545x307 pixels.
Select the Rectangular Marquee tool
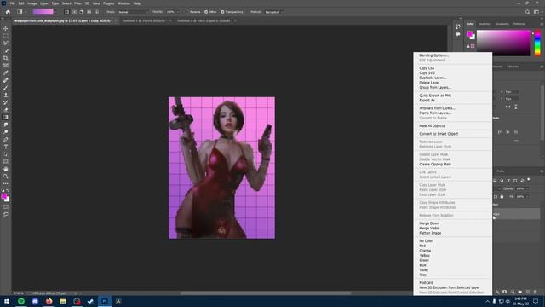coord(6,36)
